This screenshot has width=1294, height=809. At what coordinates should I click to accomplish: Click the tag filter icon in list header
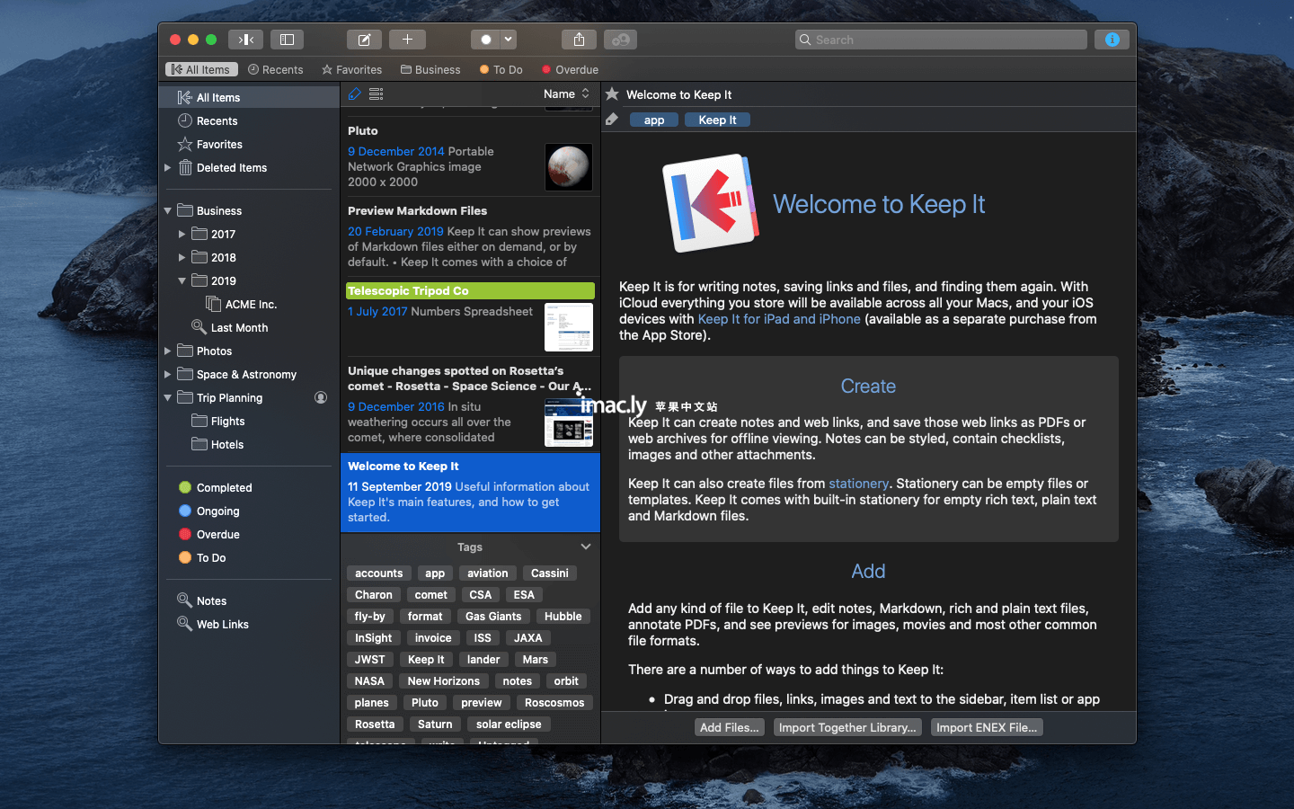coord(354,93)
